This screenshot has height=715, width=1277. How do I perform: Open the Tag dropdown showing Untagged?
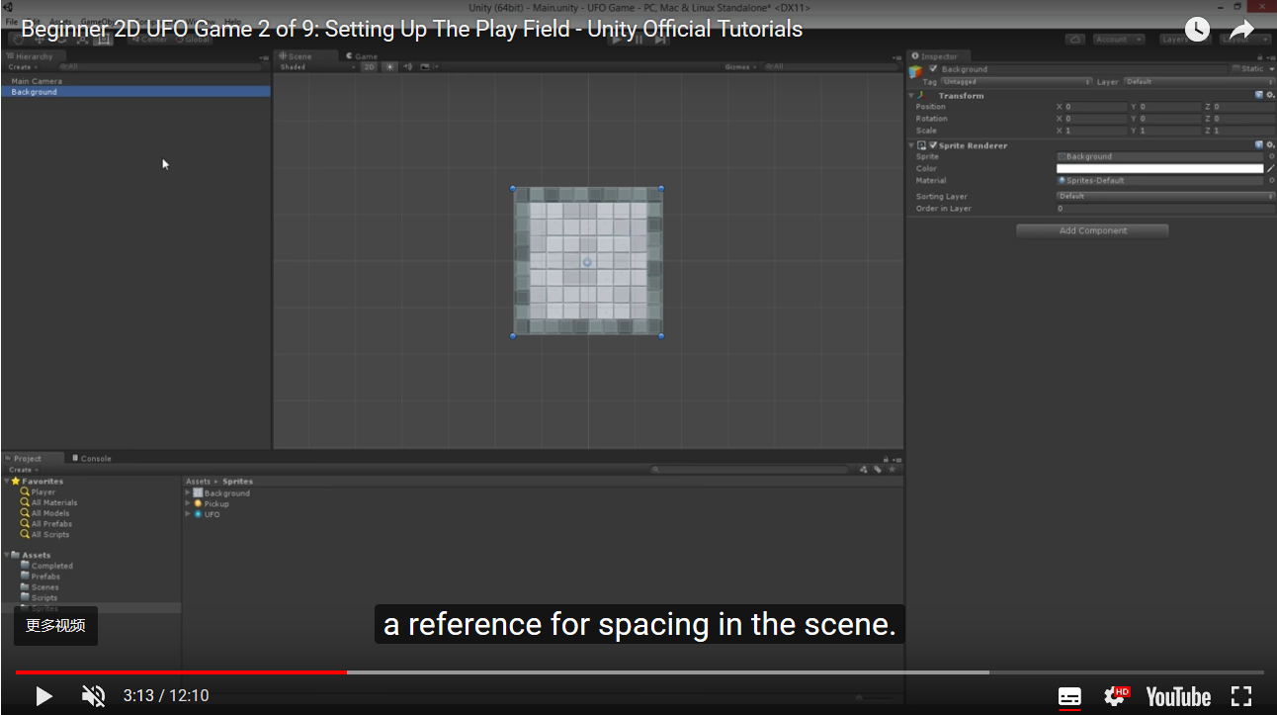1016,82
